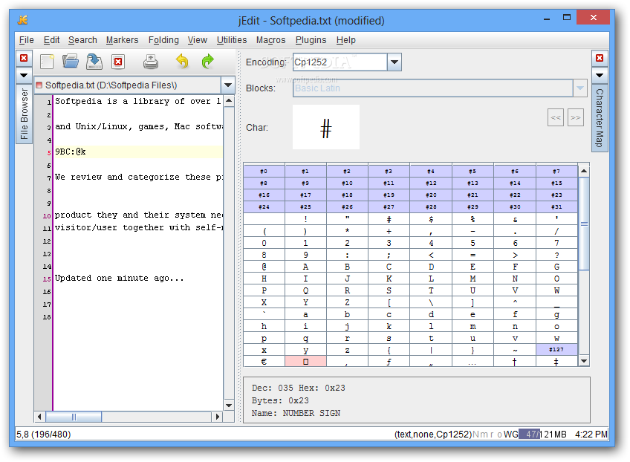Click the Save buffer toolbar icon

(x=94, y=62)
